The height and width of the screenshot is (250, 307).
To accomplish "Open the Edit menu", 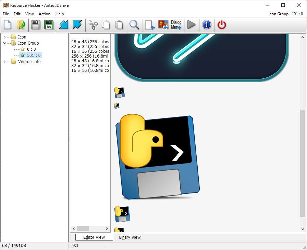I will point(17,14).
